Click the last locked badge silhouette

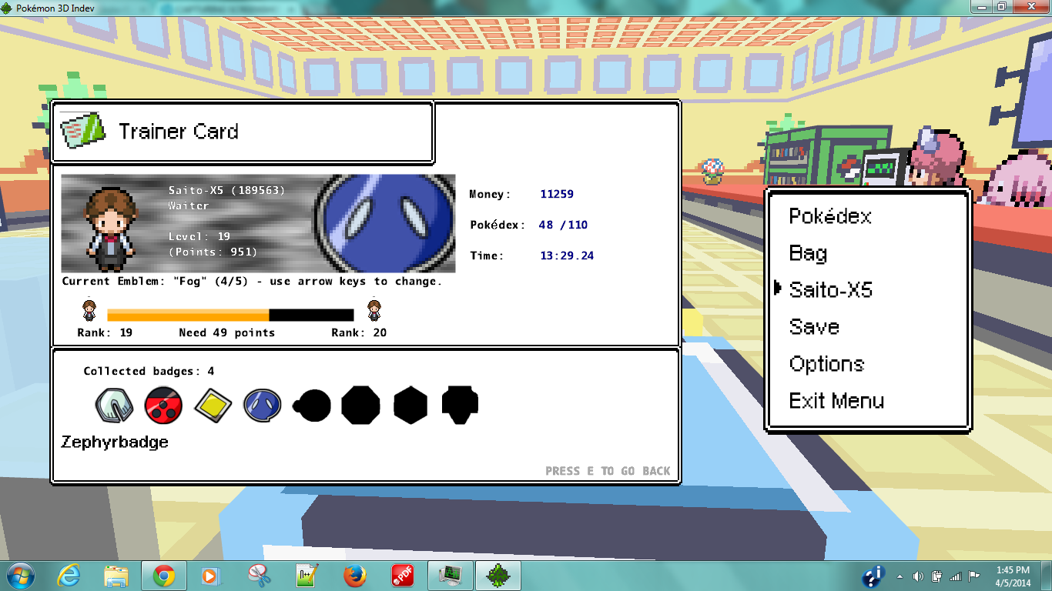(x=460, y=405)
